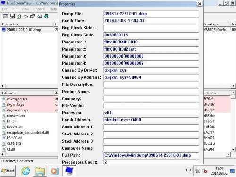
Task: Click the empty File Version field
Action: 151,106
